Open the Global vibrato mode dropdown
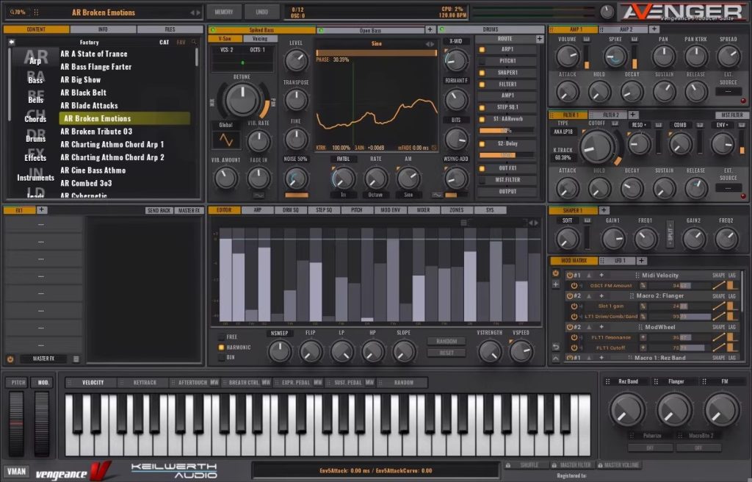 [225, 125]
